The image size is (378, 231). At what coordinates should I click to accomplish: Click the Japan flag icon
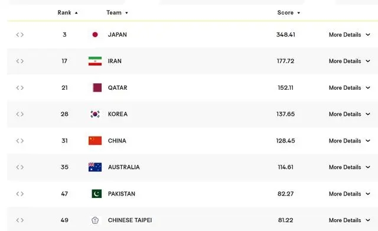95,34
